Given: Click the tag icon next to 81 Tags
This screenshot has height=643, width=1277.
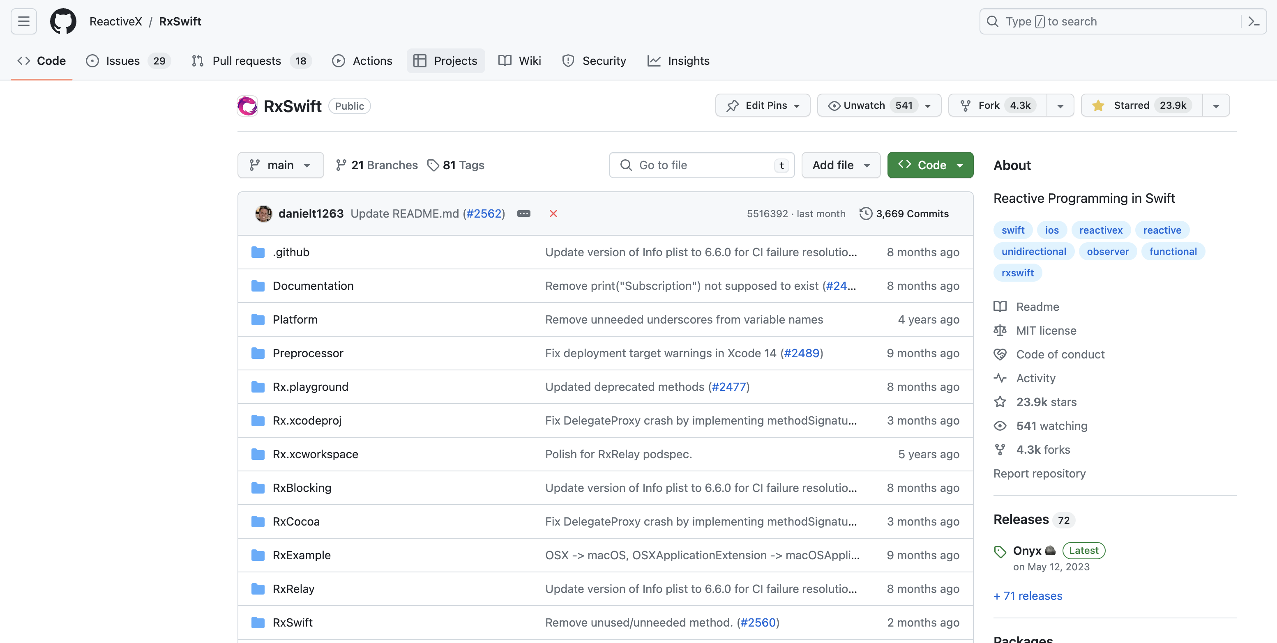Looking at the screenshot, I should (x=433, y=165).
